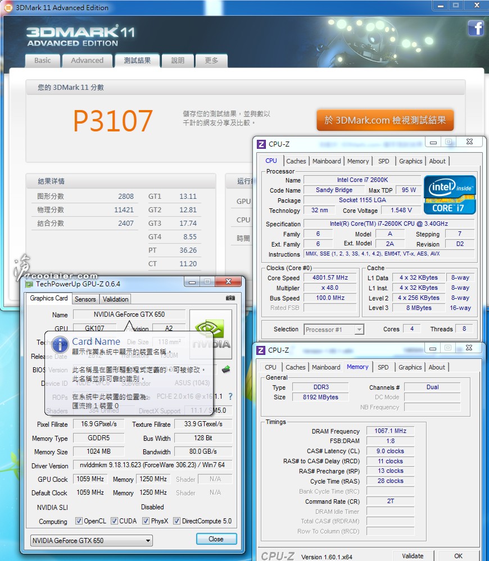
Task: Click the orange 於 3DMark.com 檢視測試結果 button
Action: tap(385, 120)
